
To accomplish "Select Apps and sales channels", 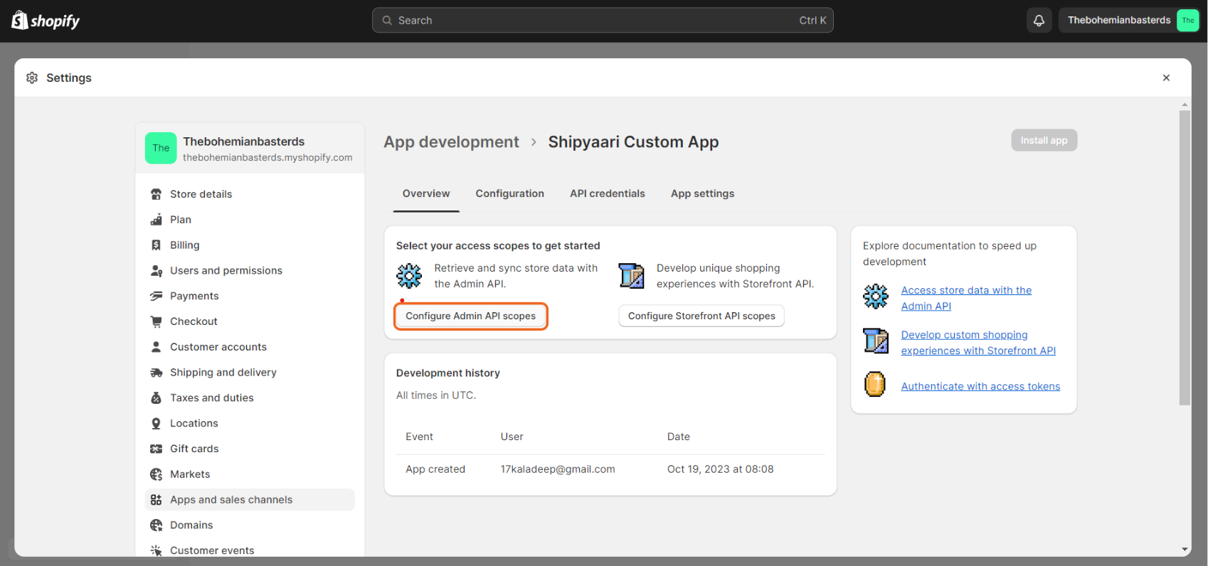I will 250,500.
